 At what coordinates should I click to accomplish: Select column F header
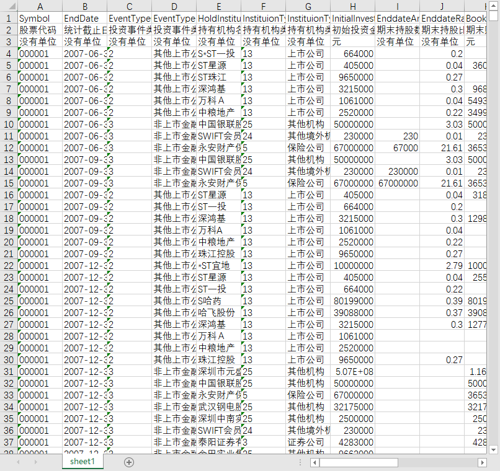point(263,6)
